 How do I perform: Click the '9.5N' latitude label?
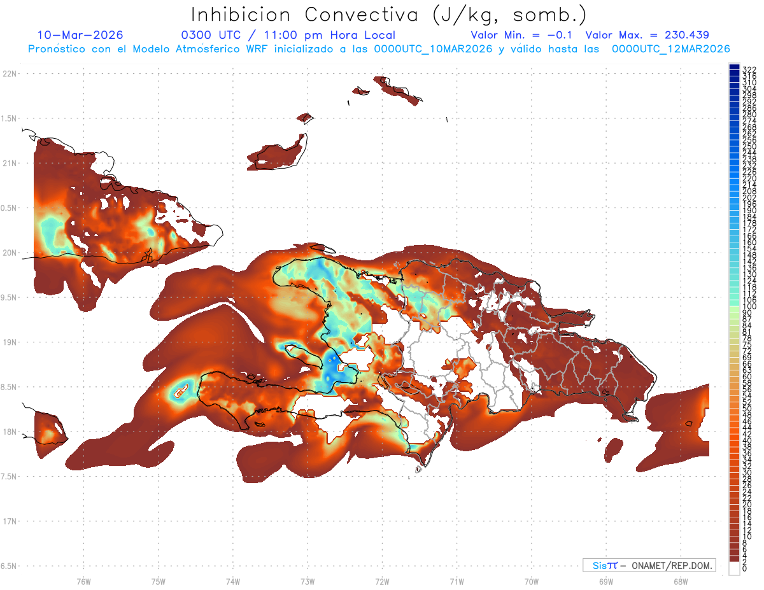tap(9, 298)
